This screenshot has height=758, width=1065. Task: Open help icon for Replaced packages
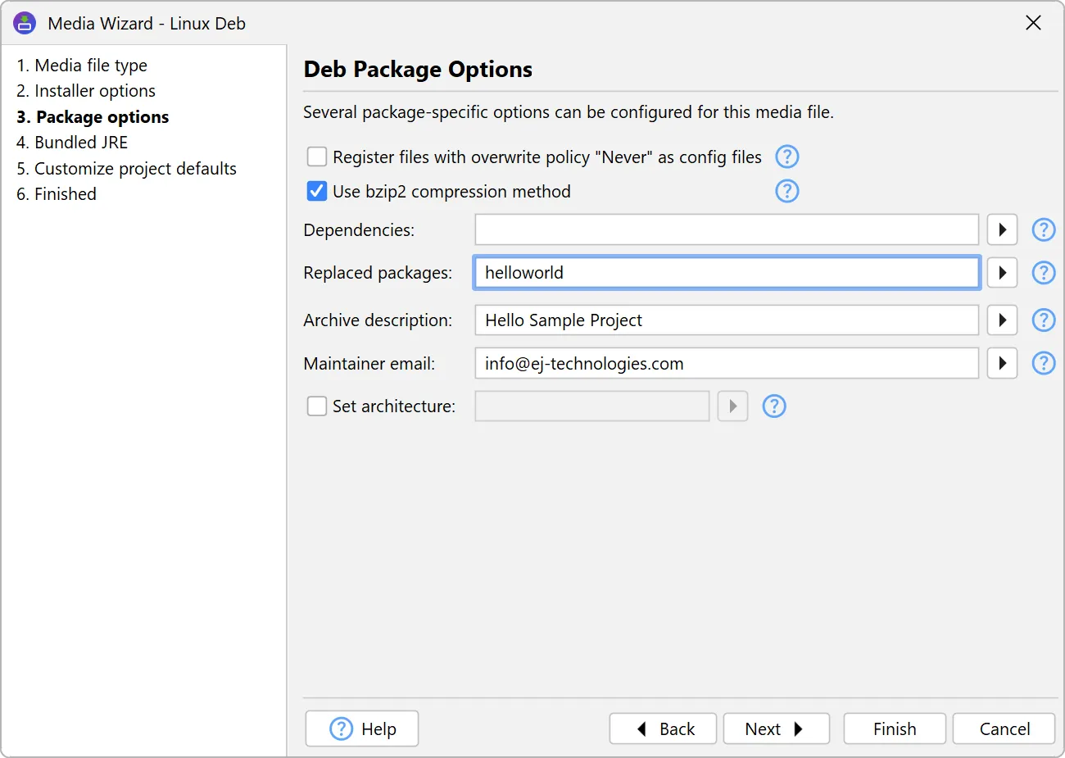click(x=1043, y=273)
